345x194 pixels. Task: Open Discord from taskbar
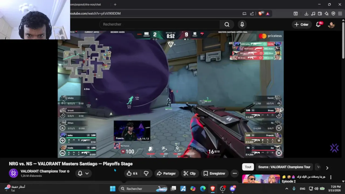click(233, 189)
